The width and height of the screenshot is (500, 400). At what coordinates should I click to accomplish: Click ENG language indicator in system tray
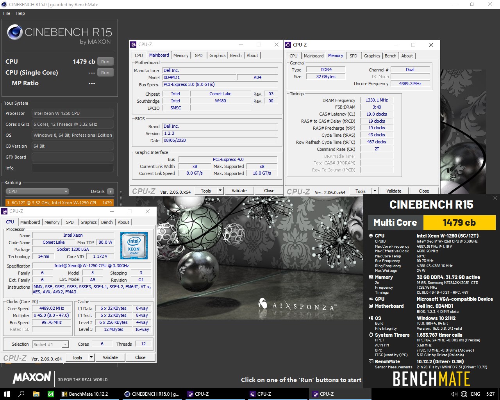475,394
